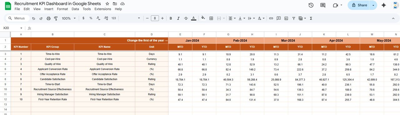The image size is (400, 115).
Task: Open text wrapping dropdown
Action: point(252,18)
